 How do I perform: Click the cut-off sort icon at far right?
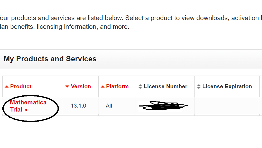point(261,87)
